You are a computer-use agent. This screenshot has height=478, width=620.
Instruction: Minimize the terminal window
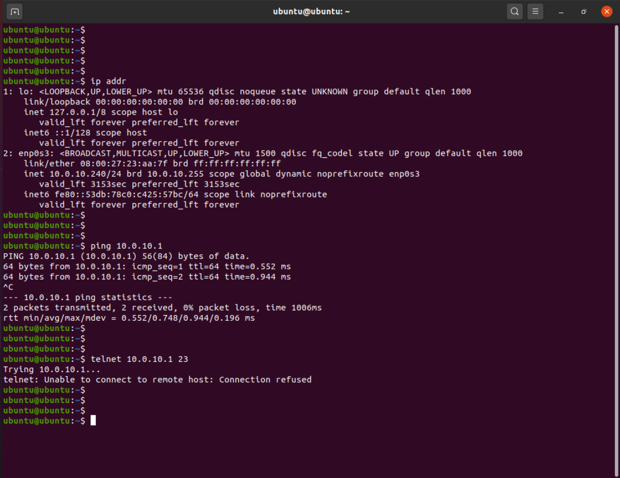point(561,11)
